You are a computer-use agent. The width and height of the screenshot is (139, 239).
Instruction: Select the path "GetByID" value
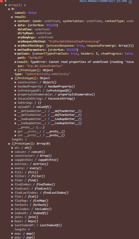point(35,58)
